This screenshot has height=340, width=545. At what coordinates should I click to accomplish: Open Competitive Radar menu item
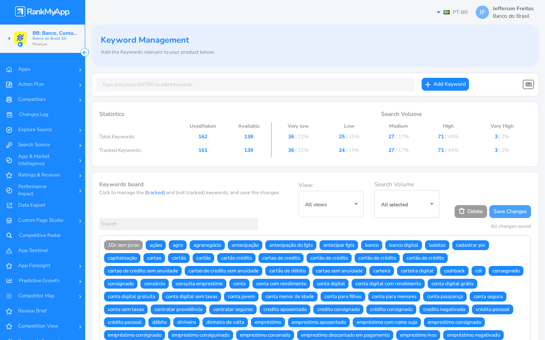[x=40, y=235]
